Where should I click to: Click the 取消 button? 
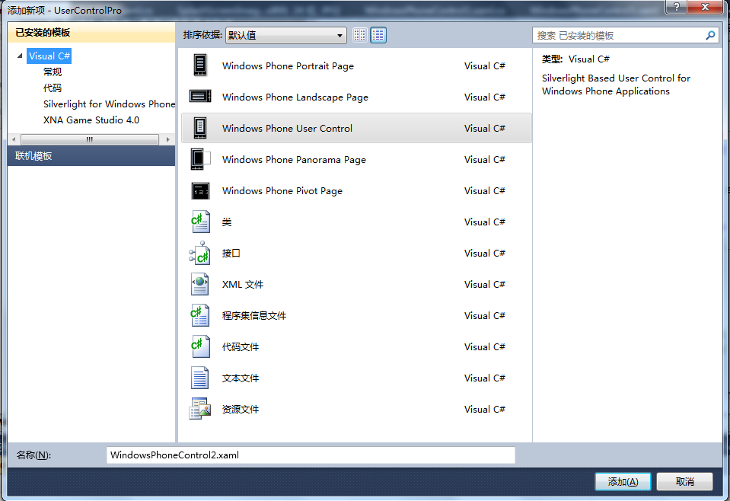click(x=684, y=481)
